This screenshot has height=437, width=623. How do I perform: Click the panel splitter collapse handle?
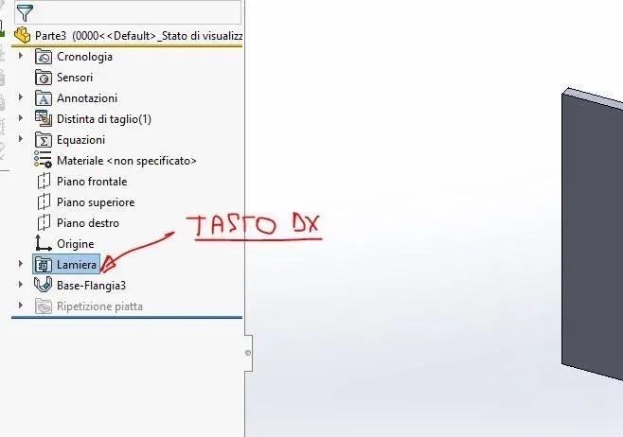(x=248, y=353)
